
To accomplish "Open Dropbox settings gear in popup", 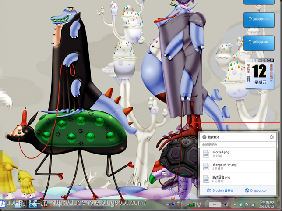I will 271,137.
